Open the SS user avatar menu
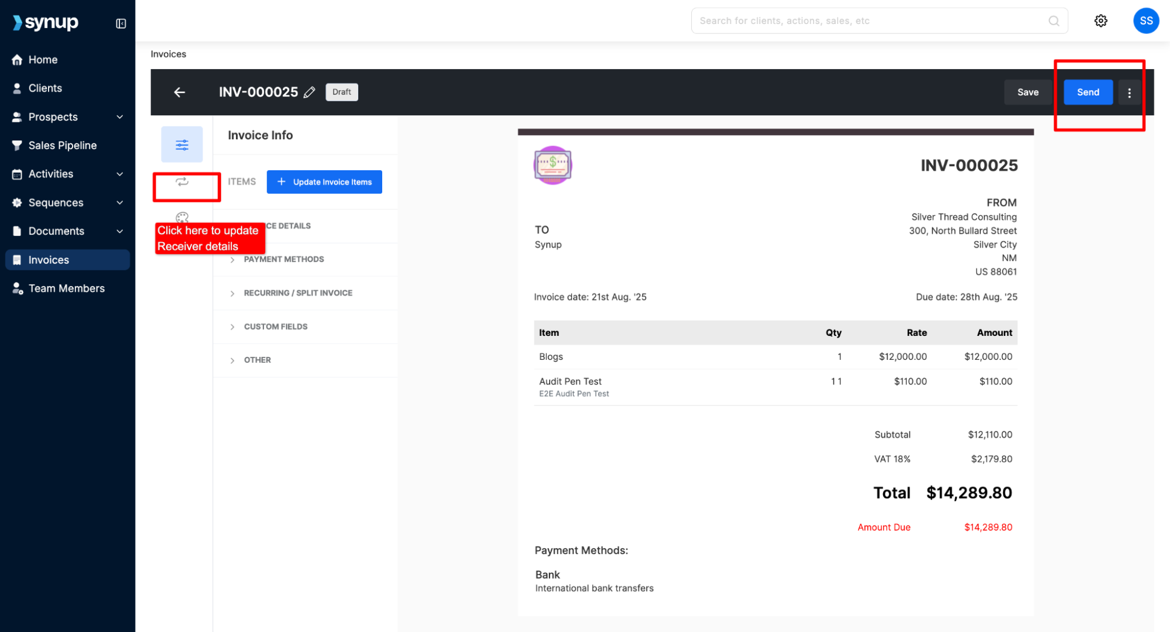 1145,21
